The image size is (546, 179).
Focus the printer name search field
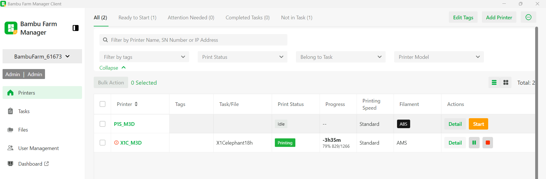click(194, 40)
